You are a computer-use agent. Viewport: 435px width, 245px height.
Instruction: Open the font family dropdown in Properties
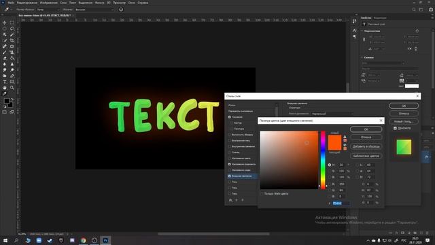(x=383, y=63)
